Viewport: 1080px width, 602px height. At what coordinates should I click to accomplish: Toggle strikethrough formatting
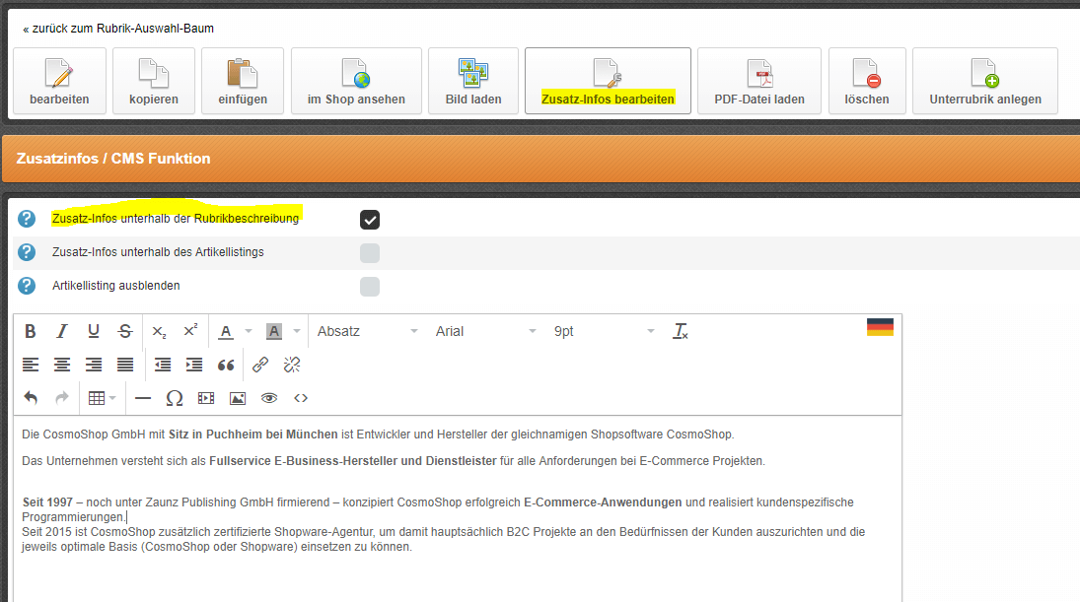[x=125, y=331]
